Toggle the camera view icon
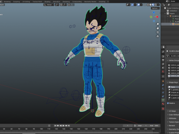This screenshot has width=179, height=134. pyautogui.click(x=158, y=32)
